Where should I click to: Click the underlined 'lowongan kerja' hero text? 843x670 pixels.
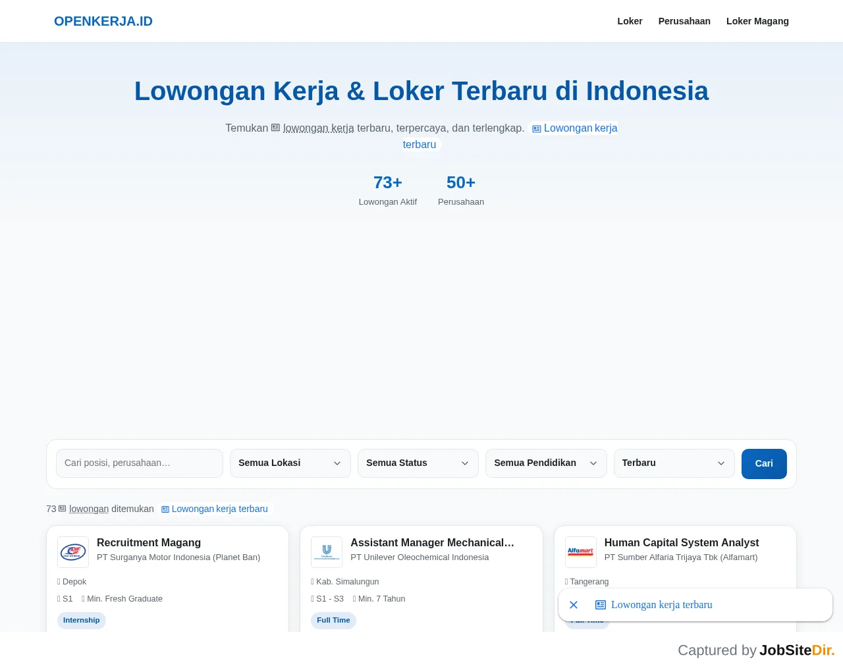coord(319,128)
